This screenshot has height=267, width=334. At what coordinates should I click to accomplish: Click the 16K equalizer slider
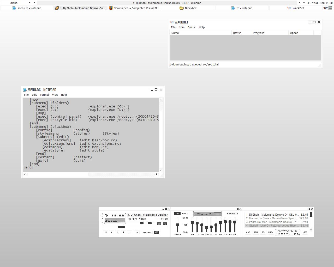tap(235, 222)
